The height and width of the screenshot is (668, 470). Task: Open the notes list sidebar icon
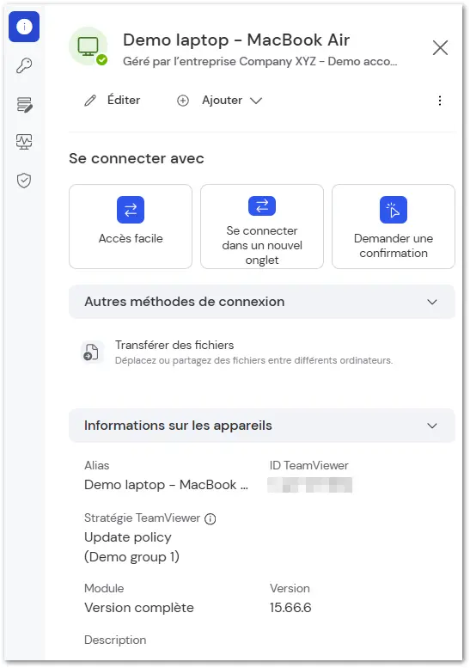coord(24,104)
